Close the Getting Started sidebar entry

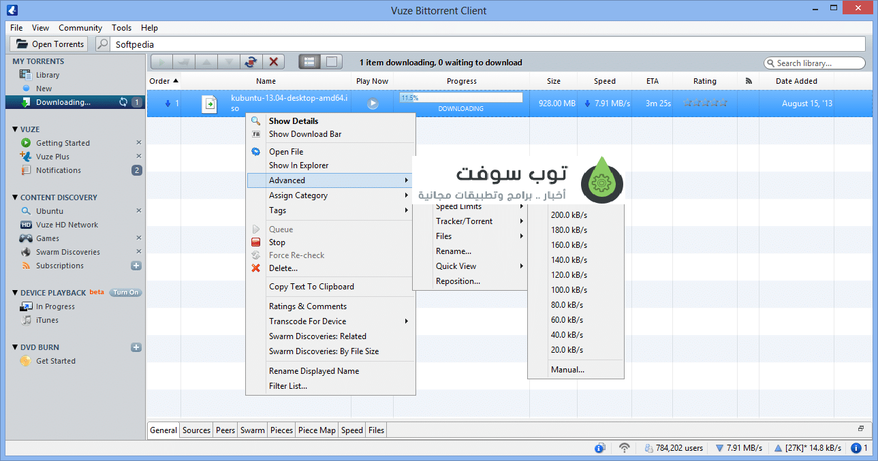139,143
